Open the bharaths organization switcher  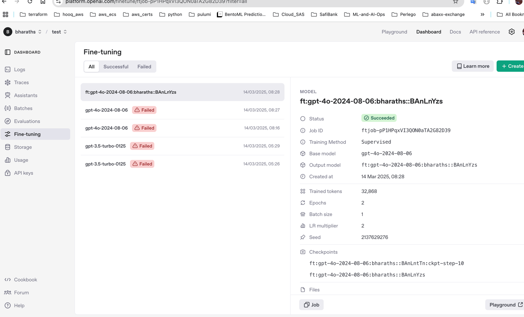[x=28, y=32]
